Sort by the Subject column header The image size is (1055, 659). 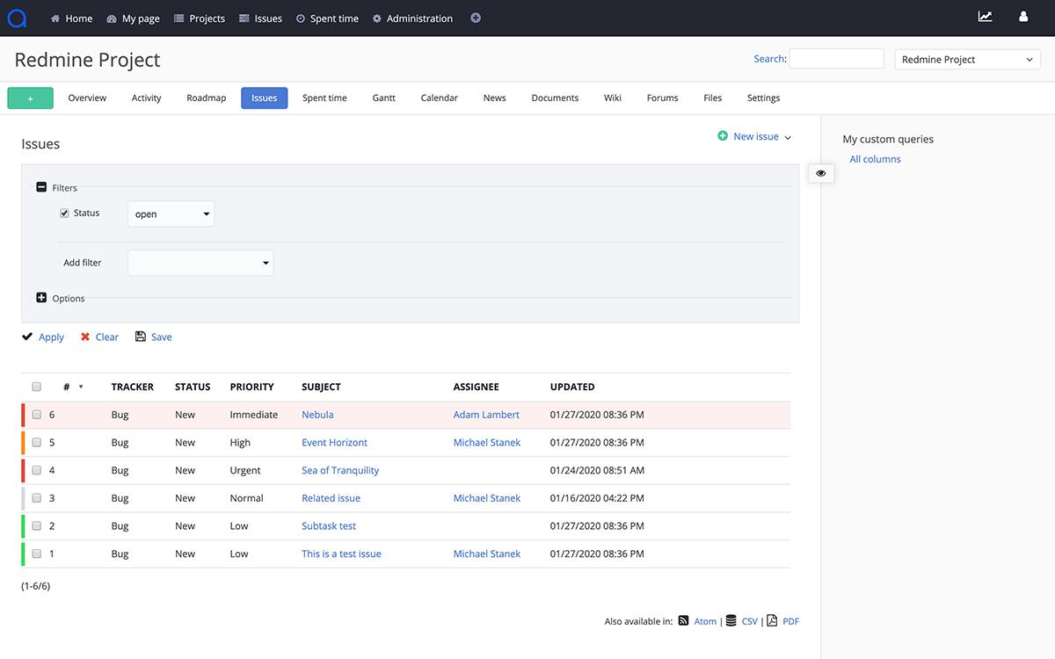point(321,387)
